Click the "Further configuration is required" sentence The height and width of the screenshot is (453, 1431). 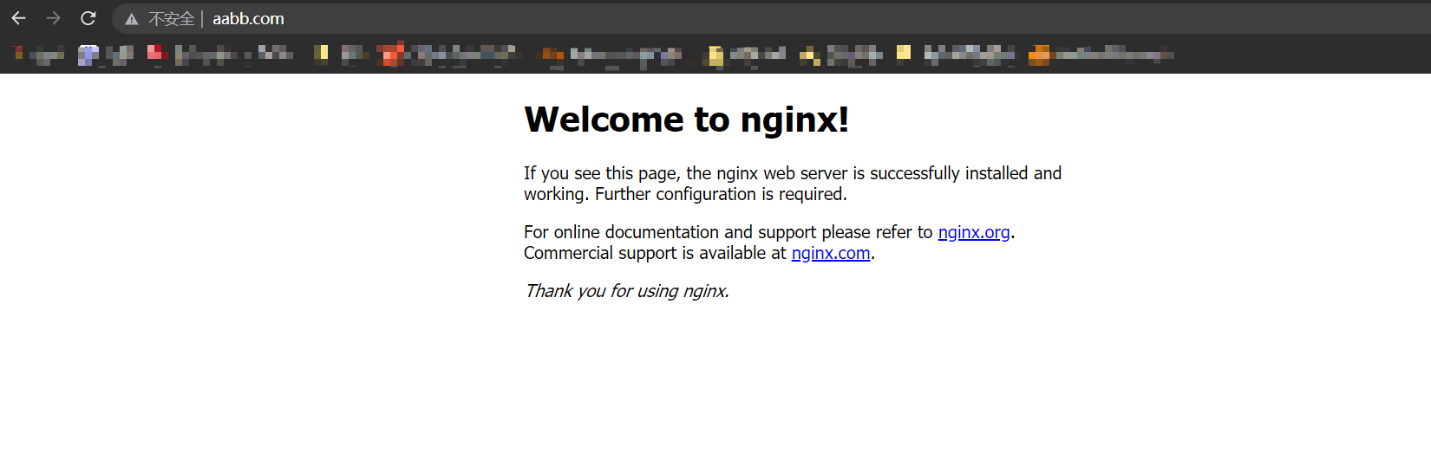721,194
